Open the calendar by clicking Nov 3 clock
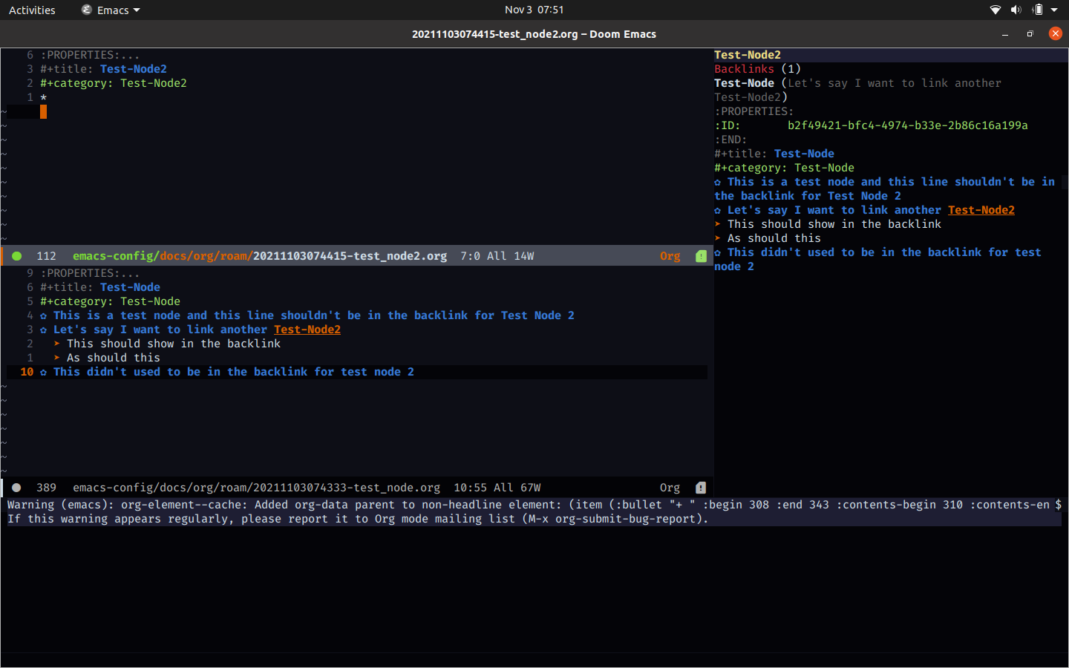Viewport: 1069px width, 668px height. pyautogui.click(x=534, y=10)
